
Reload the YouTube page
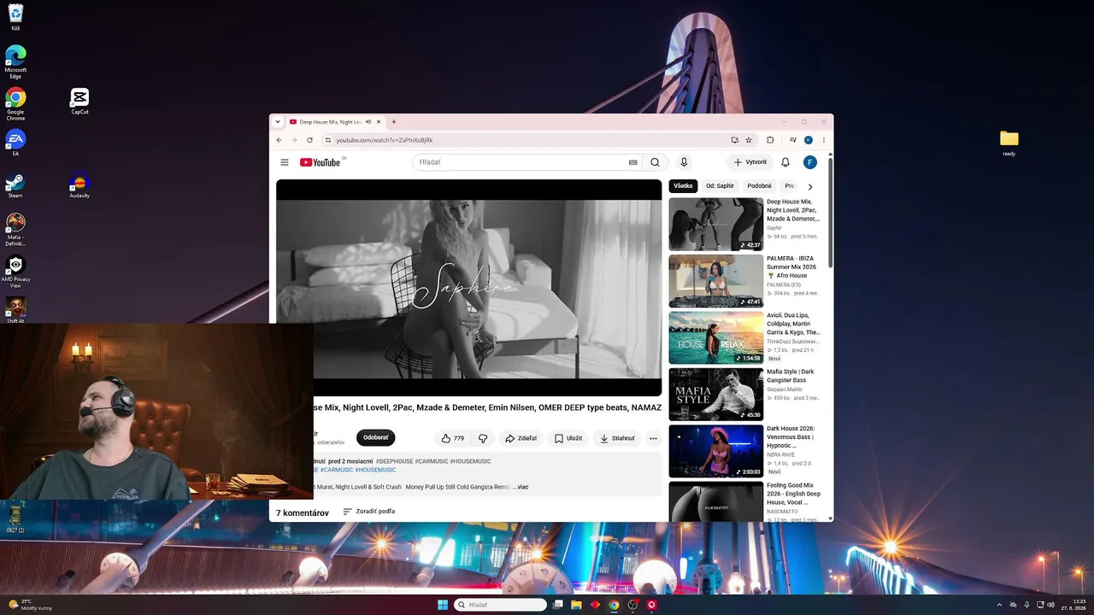[x=309, y=140]
